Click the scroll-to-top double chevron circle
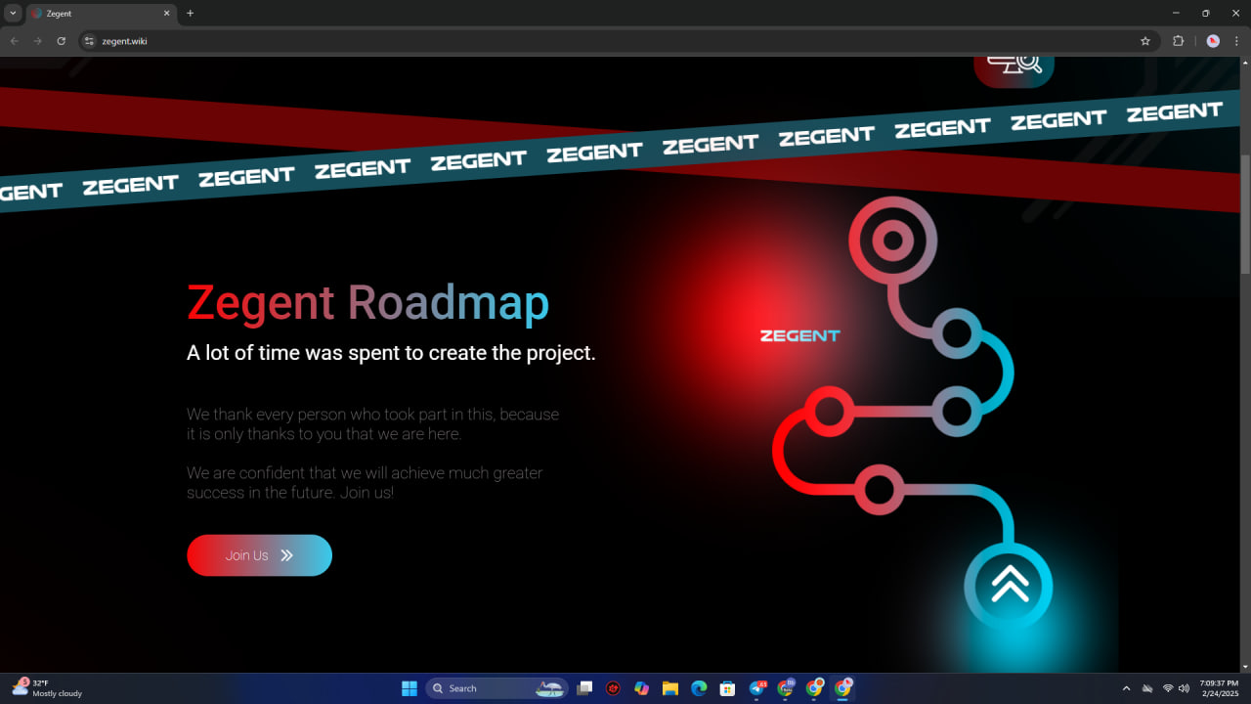This screenshot has width=1251, height=704. click(1009, 586)
